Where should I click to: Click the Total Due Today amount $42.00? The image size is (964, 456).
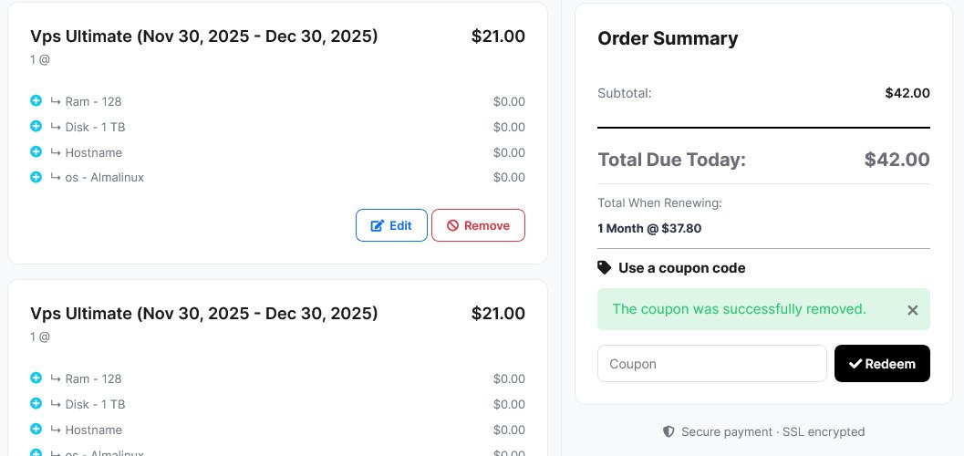tap(897, 161)
